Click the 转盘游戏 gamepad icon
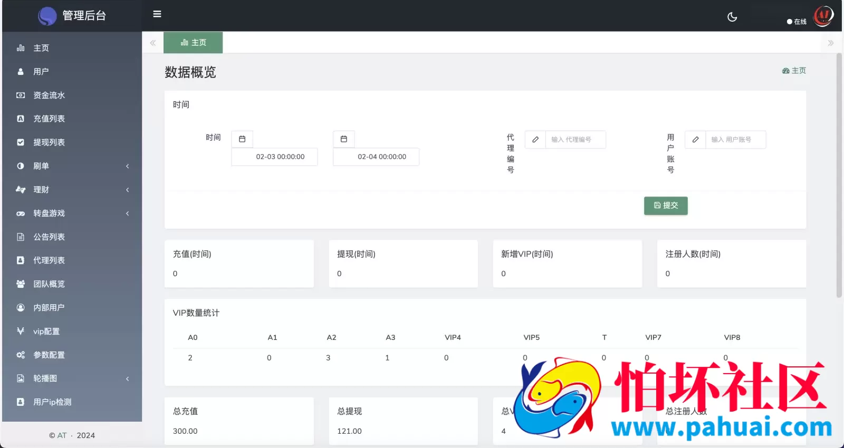Viewport: 844px width, 448px height. point(21,213)
